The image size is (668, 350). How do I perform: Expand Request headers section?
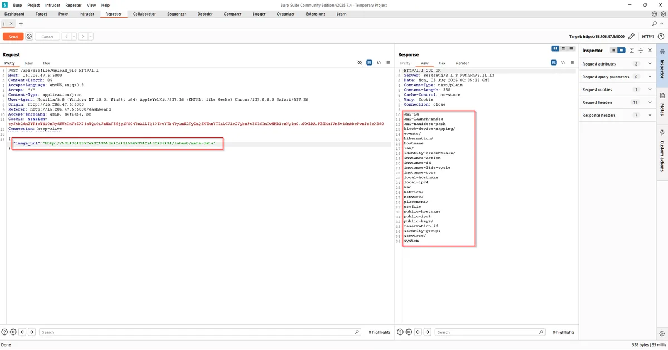coord(650,102)
